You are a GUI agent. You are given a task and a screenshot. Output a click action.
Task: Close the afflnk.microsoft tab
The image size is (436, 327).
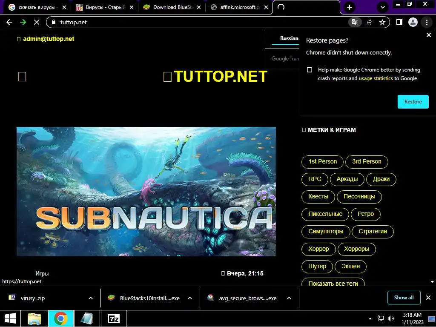[x=266, y=7]
